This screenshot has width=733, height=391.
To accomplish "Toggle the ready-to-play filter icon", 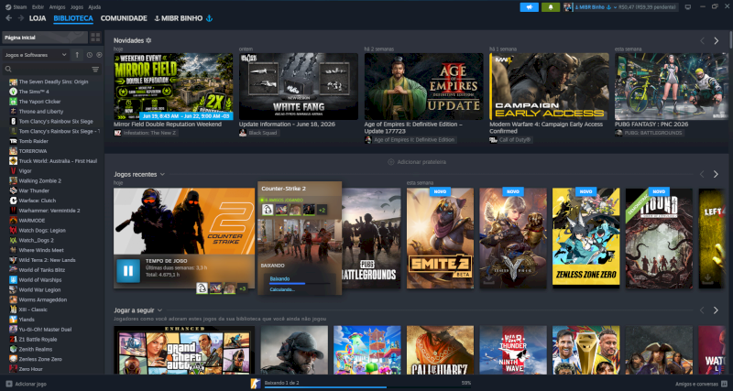I will pos(99,55).
